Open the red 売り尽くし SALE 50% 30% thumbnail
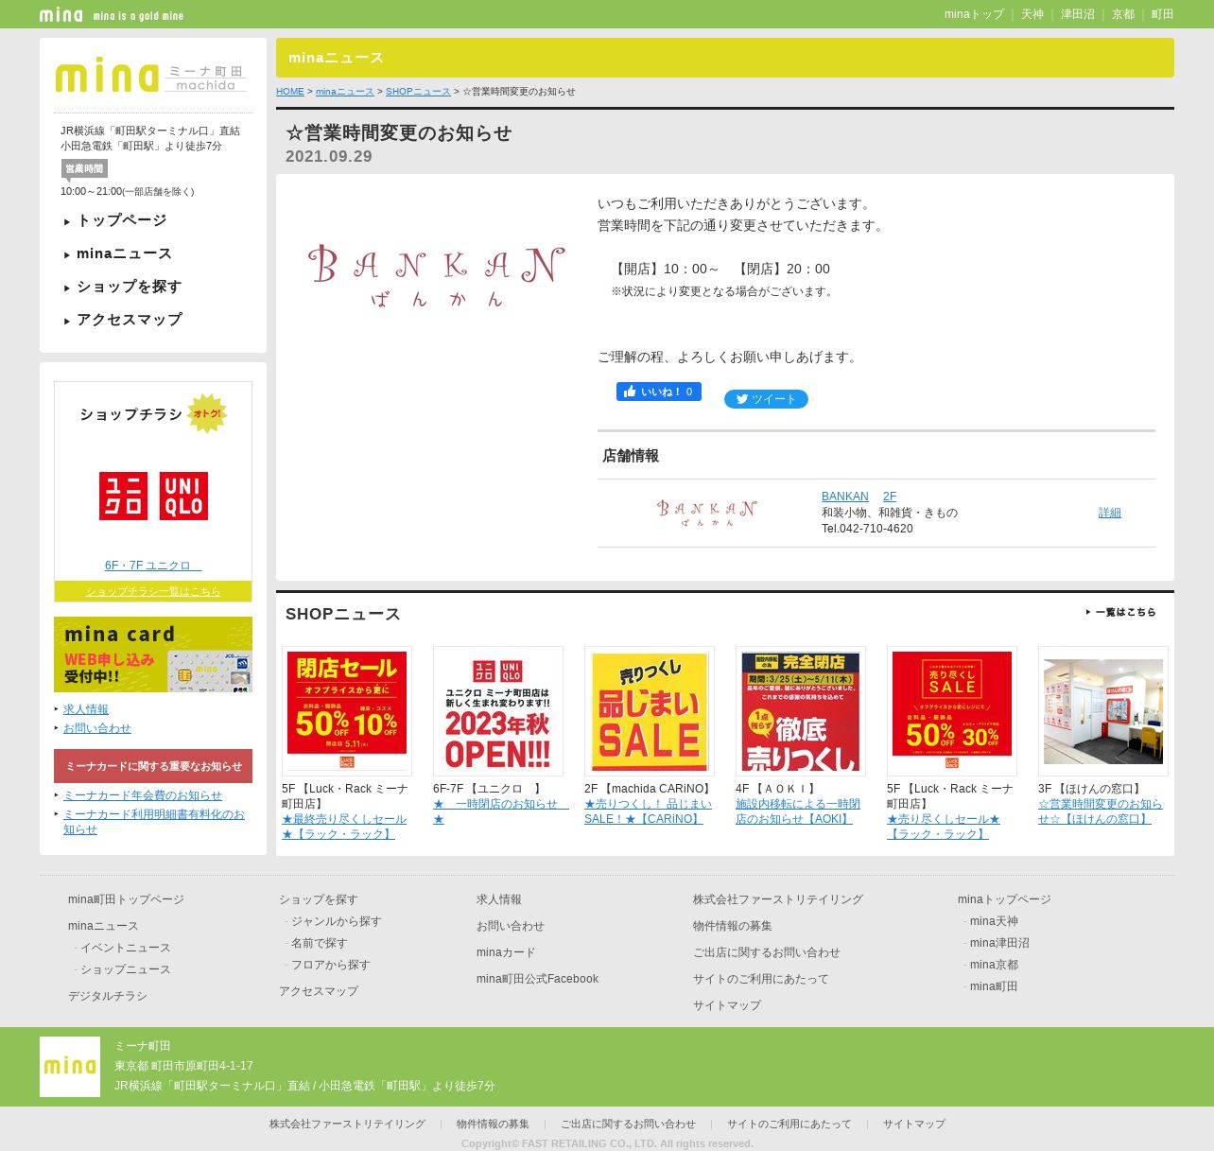Image resolution: width=1214 pixels, height=1151 pixels. (952, 711)
